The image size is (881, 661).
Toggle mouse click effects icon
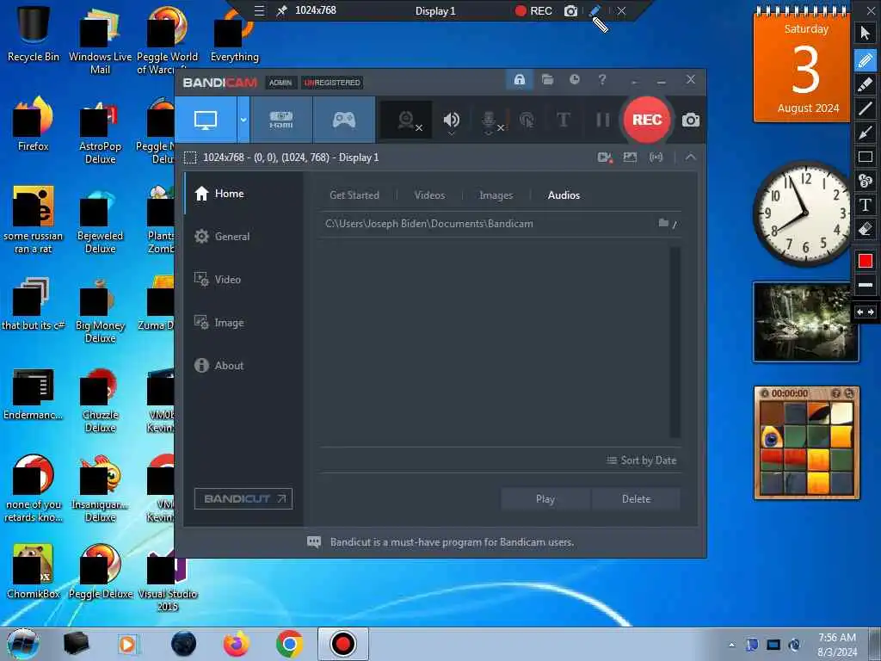[x=527, y=120]
